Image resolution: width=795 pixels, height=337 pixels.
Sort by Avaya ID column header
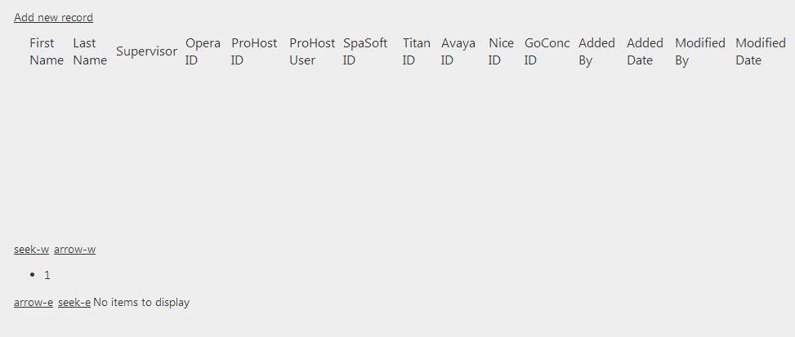pos(458,51)
